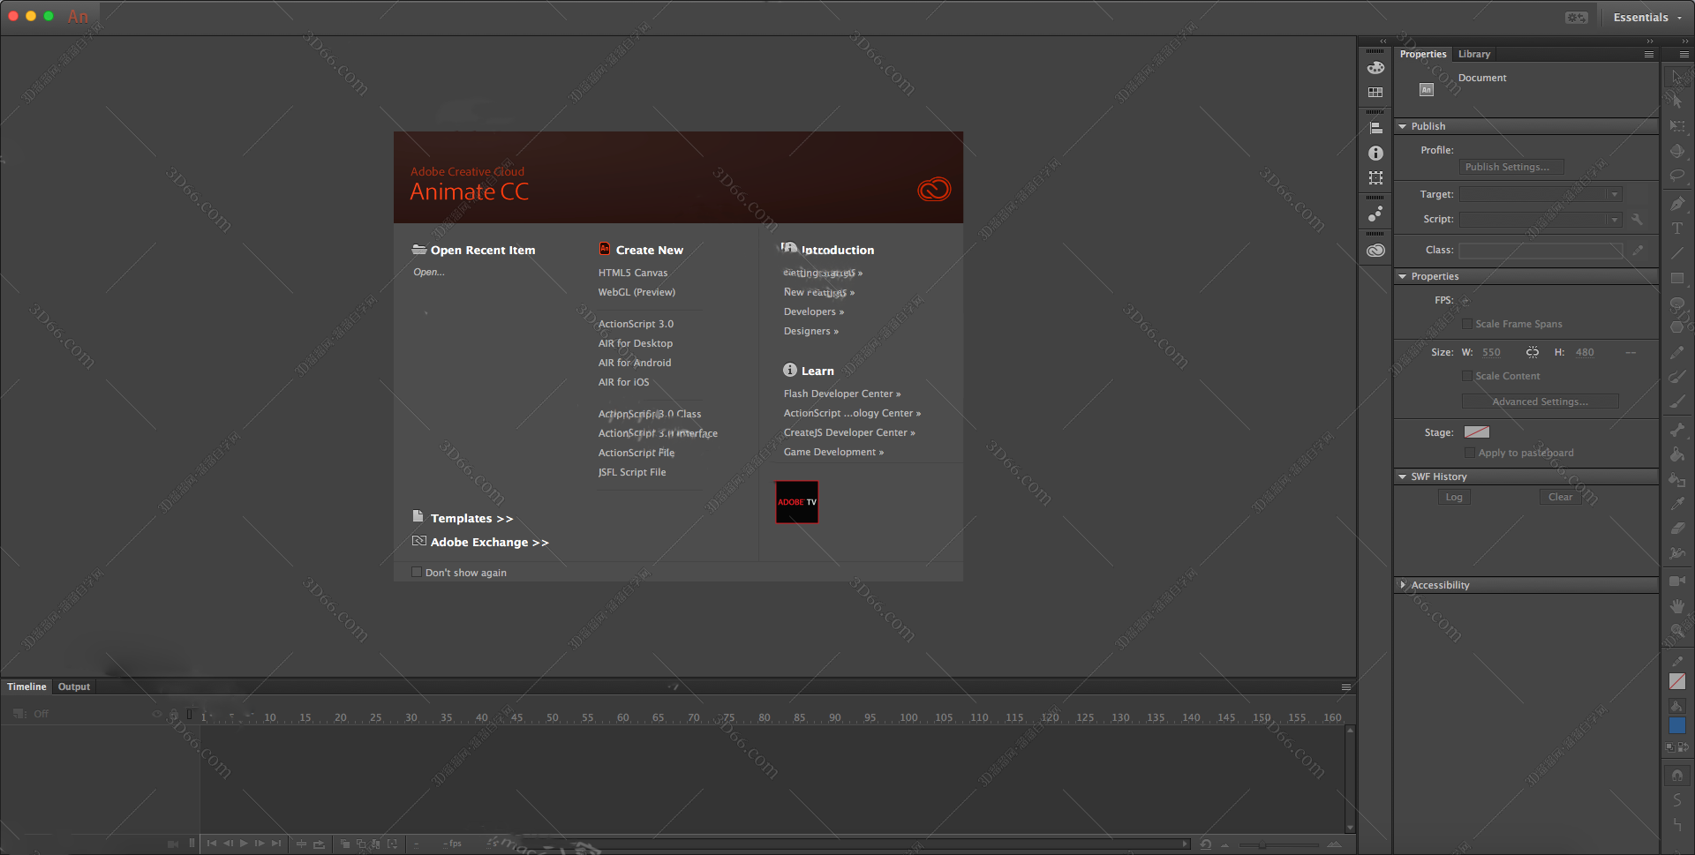Collapse the SWF History section

(x=1403, y=476)
